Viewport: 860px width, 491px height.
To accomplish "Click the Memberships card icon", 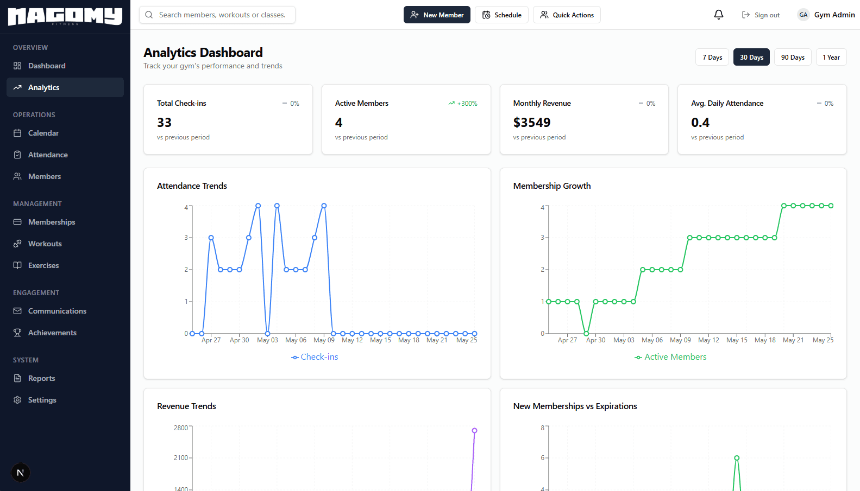I will pos(17,222).
